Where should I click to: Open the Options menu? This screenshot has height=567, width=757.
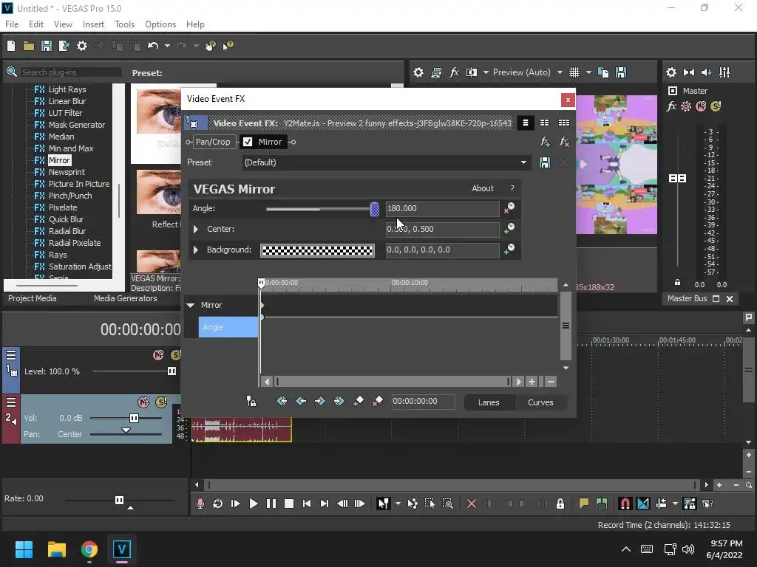pos(160,24)
